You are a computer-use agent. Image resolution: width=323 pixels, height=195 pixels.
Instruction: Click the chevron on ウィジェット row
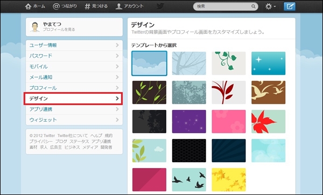pyautogui.click(x=117, y=120)
